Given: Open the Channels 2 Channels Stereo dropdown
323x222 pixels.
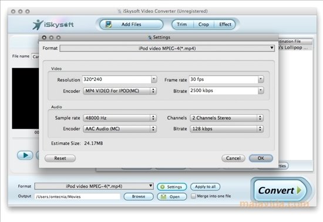Looking at the screenshot, I should 227,118.
